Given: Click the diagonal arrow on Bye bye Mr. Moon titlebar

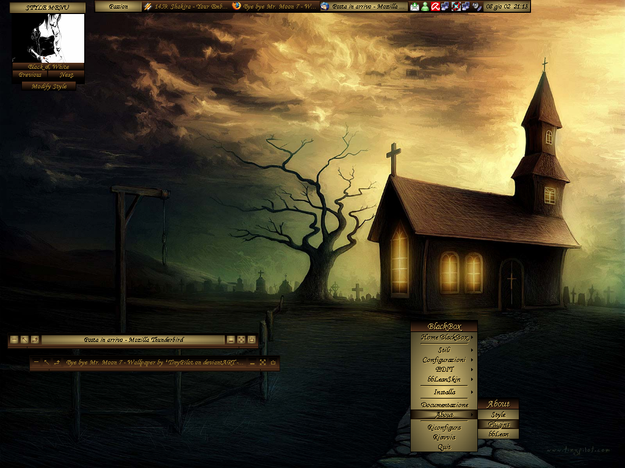Looking at the screenshot, I should [46, 362].
